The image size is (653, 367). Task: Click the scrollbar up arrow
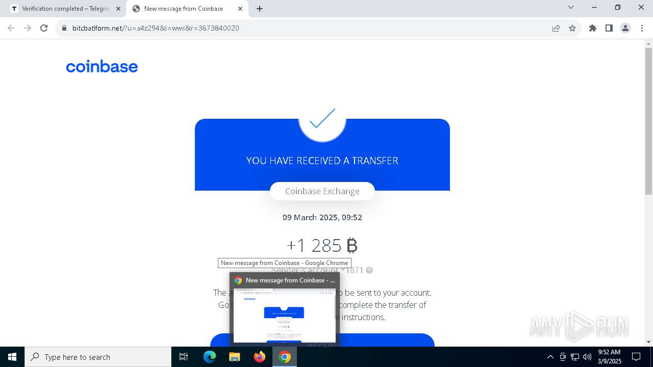(648, 43)
